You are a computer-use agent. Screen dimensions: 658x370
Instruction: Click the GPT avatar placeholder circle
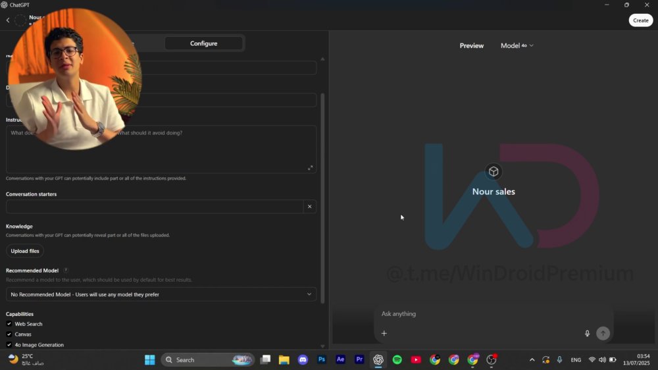coord(20,20)
